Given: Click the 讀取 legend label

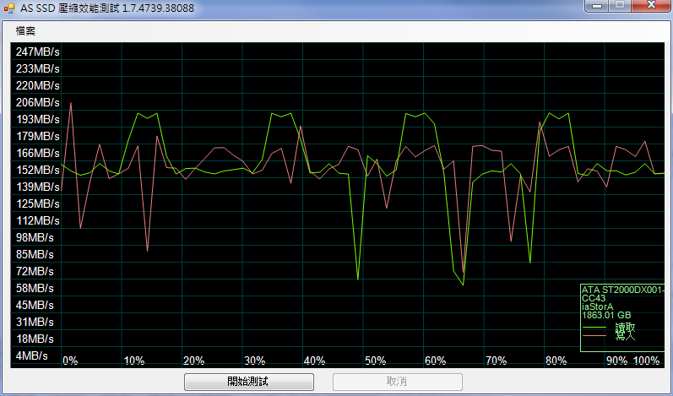Looking at the screenshot, I should coord(626,328).
